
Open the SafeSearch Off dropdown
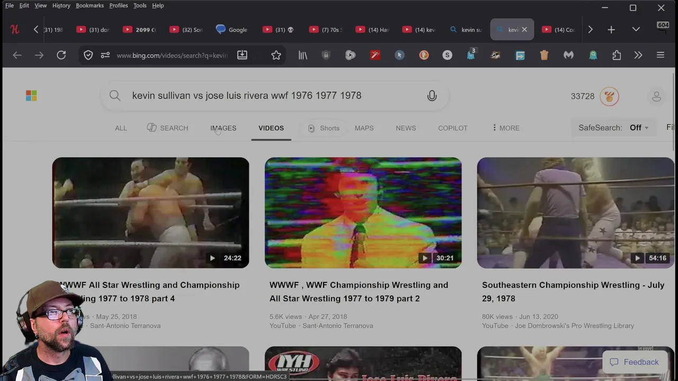(x=613, y=128)
